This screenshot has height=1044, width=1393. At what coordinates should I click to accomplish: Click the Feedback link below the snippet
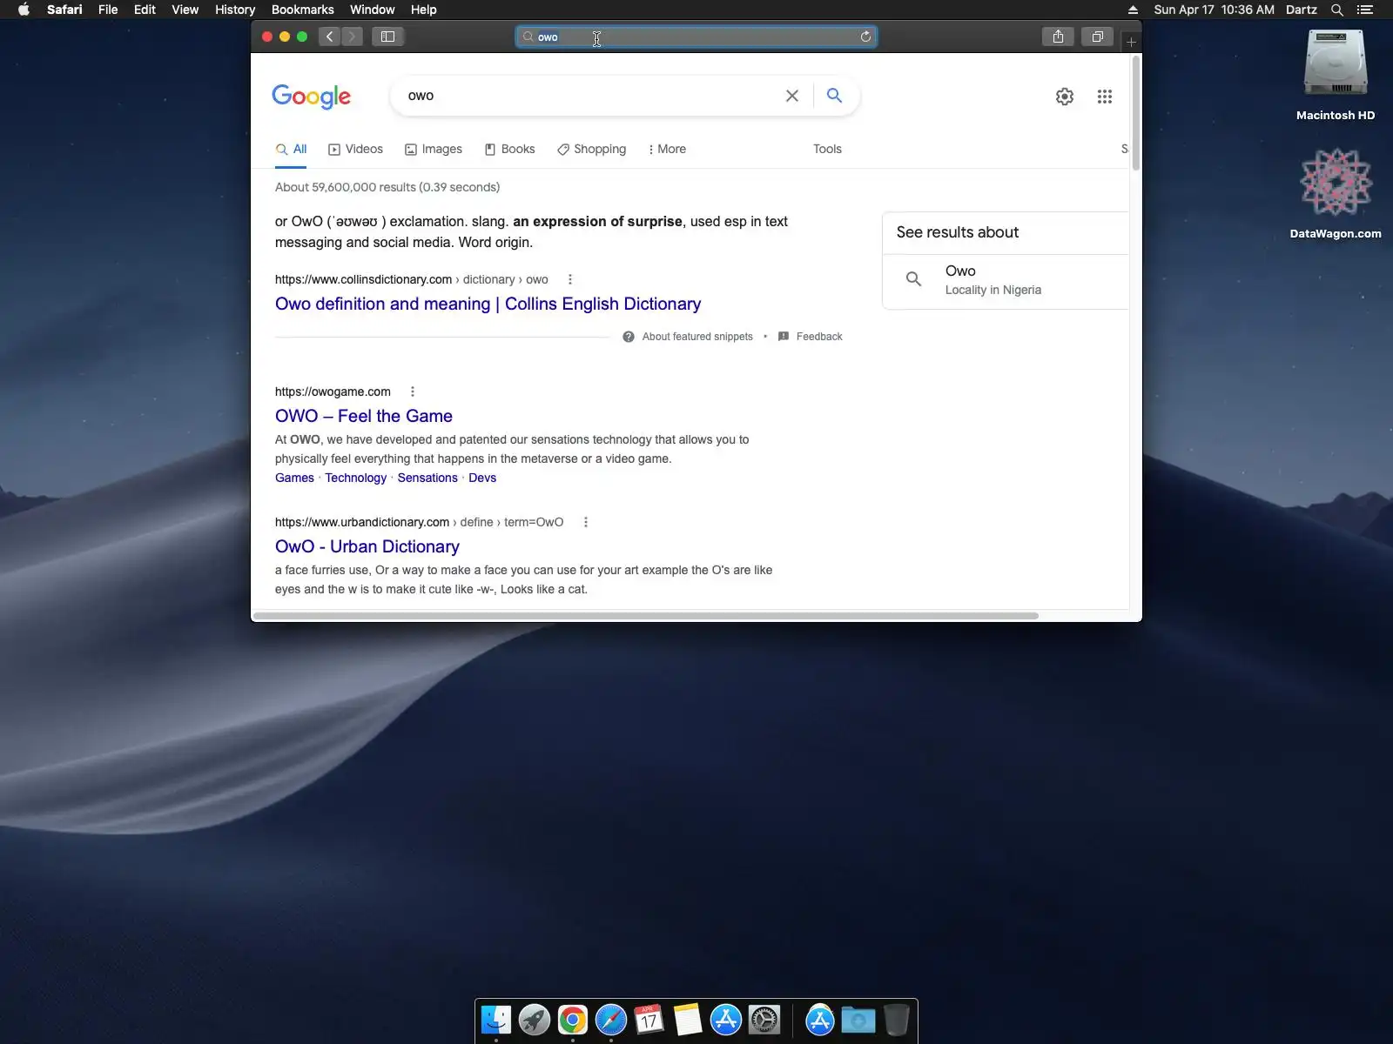810,337
